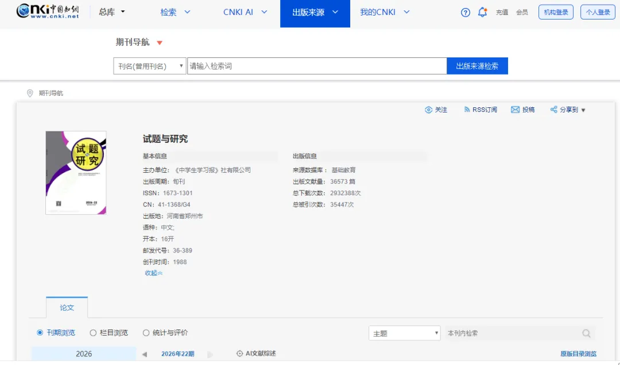This screenshot has width=620, height=365.
Task: Click the 出版地: 河南省郑州市 text
Action: (173, 216)
